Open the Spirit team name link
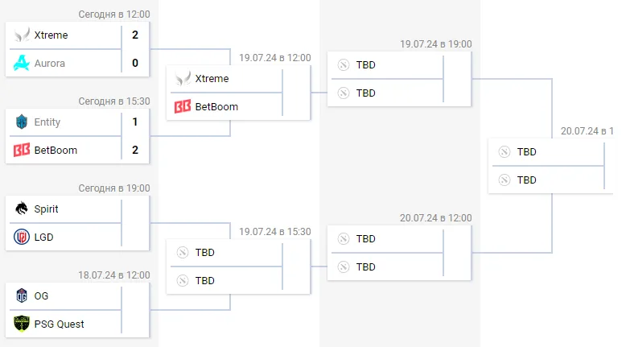Screen dimensions: 626x347 [47, 209]
